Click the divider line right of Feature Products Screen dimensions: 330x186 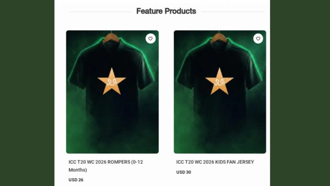coord(231,12)
